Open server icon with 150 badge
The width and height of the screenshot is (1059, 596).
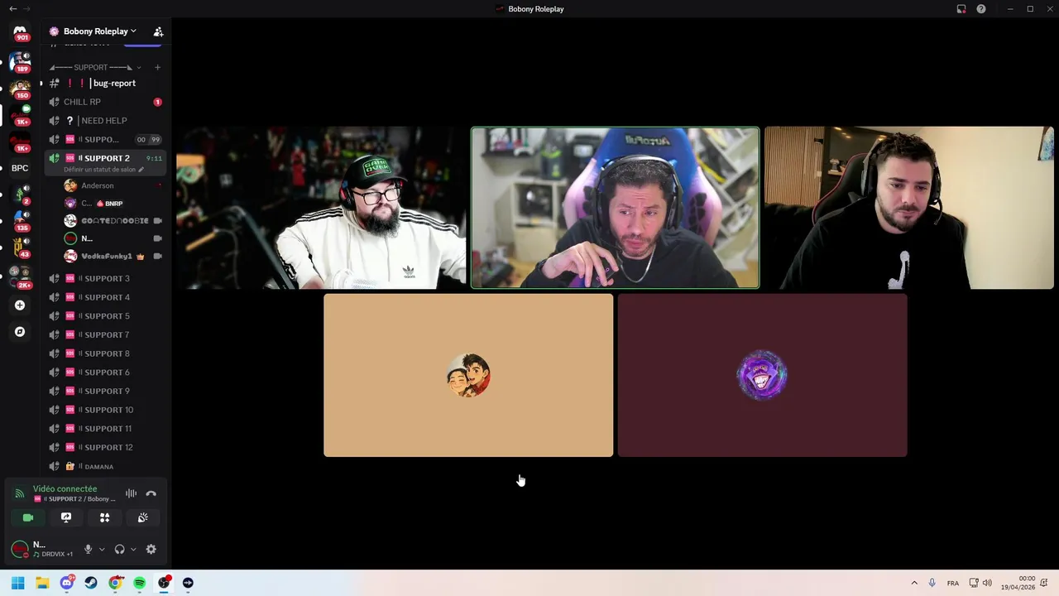20,89
